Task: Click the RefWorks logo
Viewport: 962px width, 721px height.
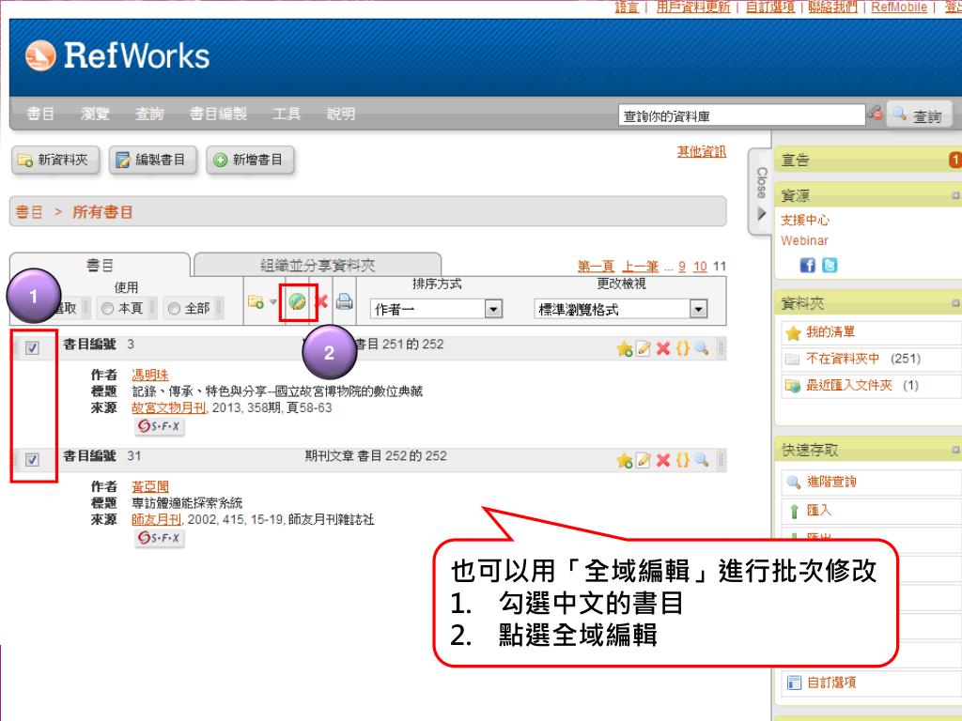Action: (x=117, y=55)
